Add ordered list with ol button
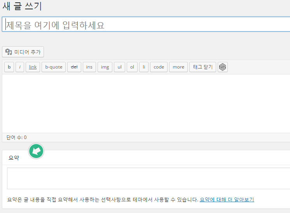The height and width of the screenshot is (213, 290). coord(132,67)
